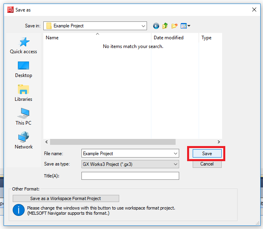Open the Save as type dropdown
This screenshot has width=263, height=229.
[176, 164]
